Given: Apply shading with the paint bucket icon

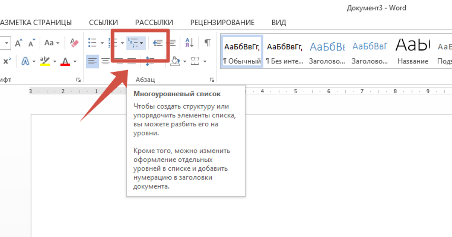Looking at the screenshot, I should point(174,61).
